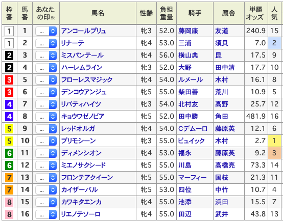Screen dimensions: 283x222
Task: Open the mark dropdown for プリモシーン
Action: pos(46,141)
